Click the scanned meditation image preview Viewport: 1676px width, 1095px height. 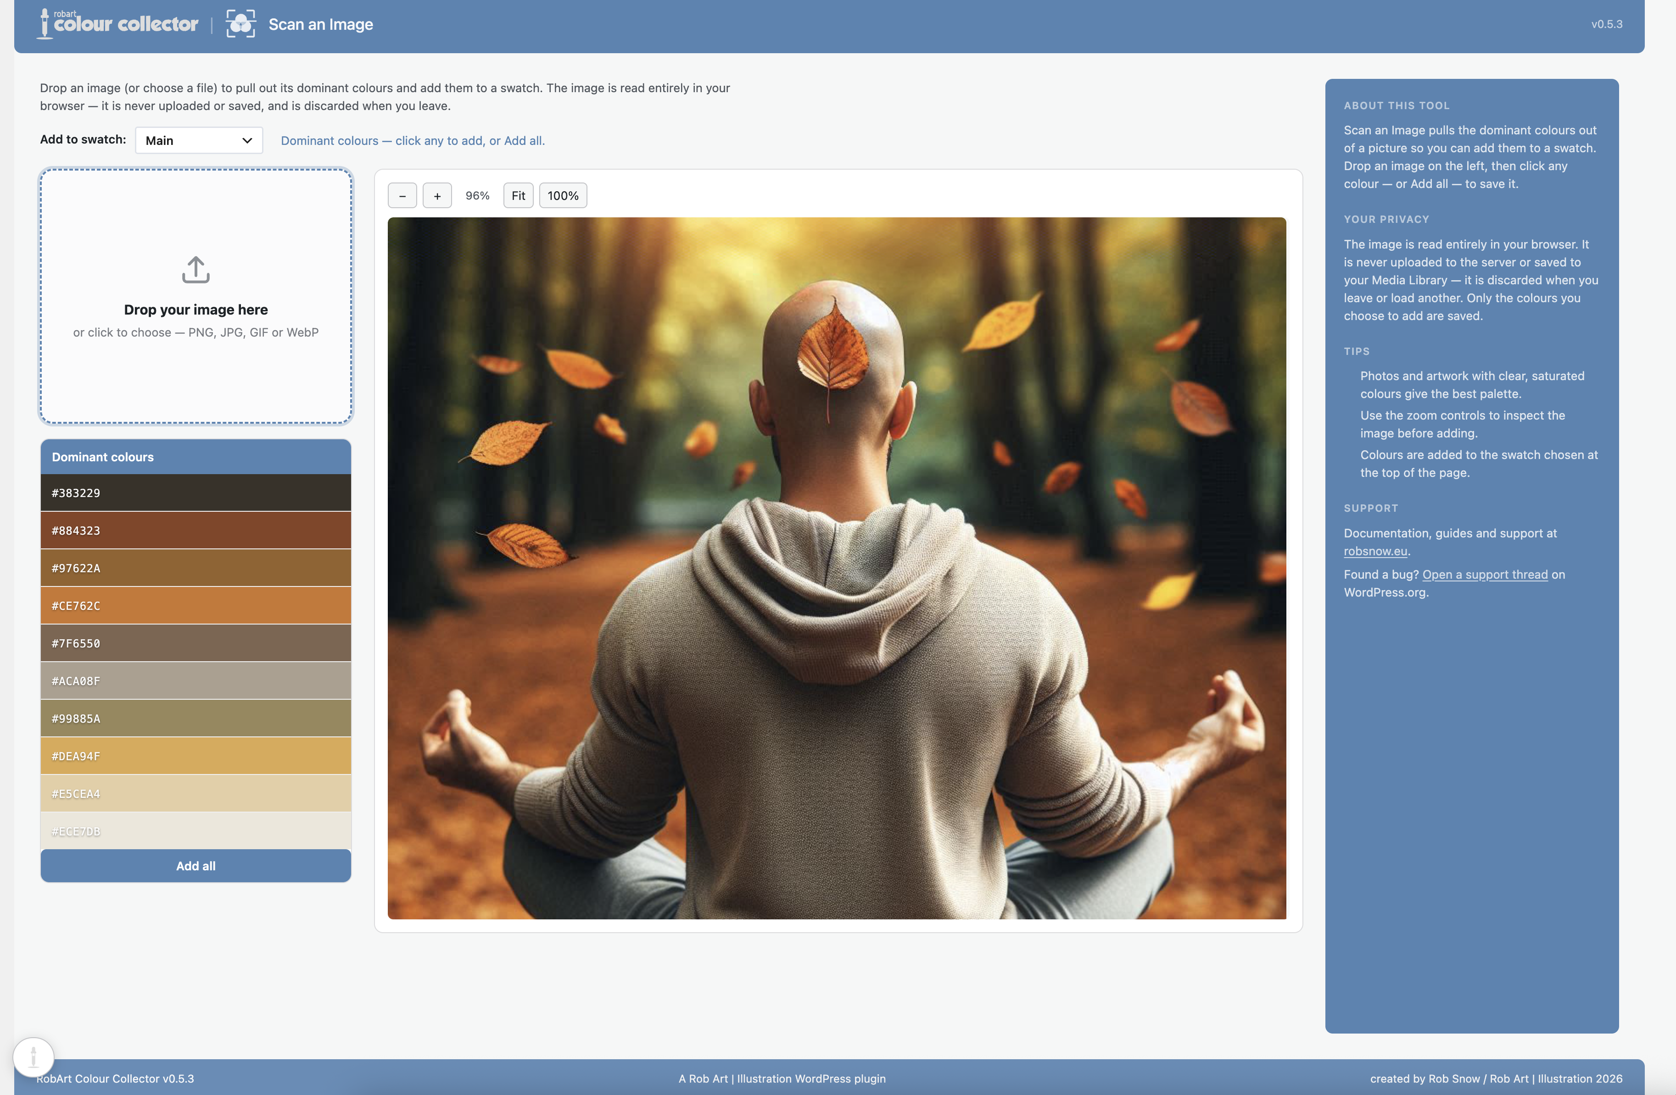click(x=837, y=568)
